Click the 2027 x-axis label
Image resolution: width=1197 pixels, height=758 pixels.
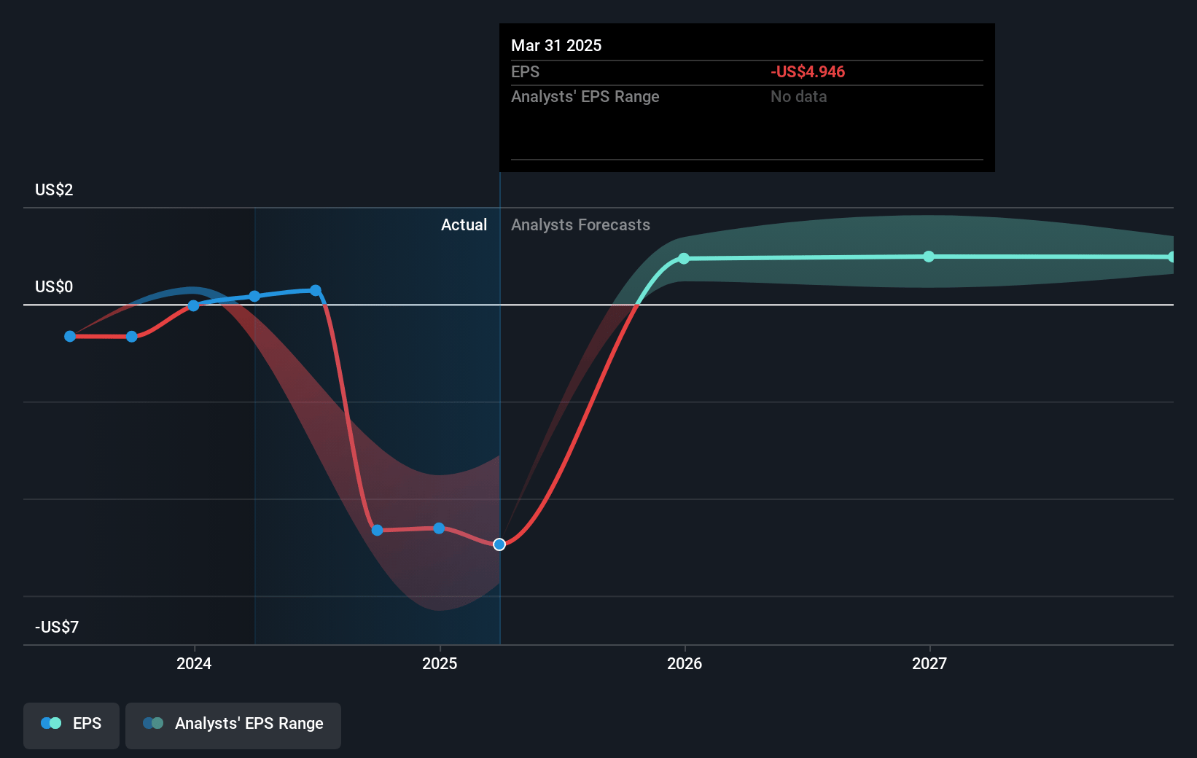(929, 663)
